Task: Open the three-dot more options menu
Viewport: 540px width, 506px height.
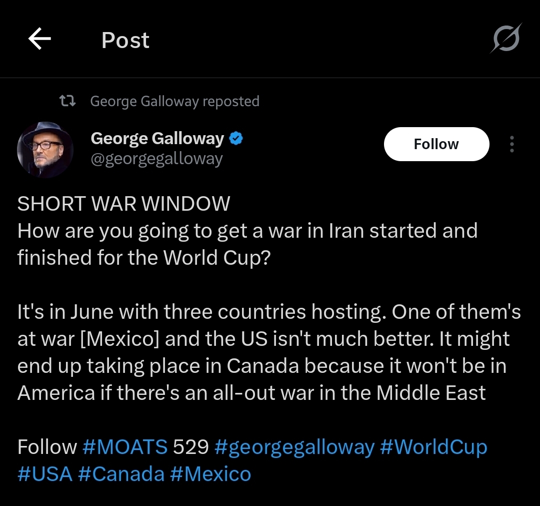Action: pos(511,144)
